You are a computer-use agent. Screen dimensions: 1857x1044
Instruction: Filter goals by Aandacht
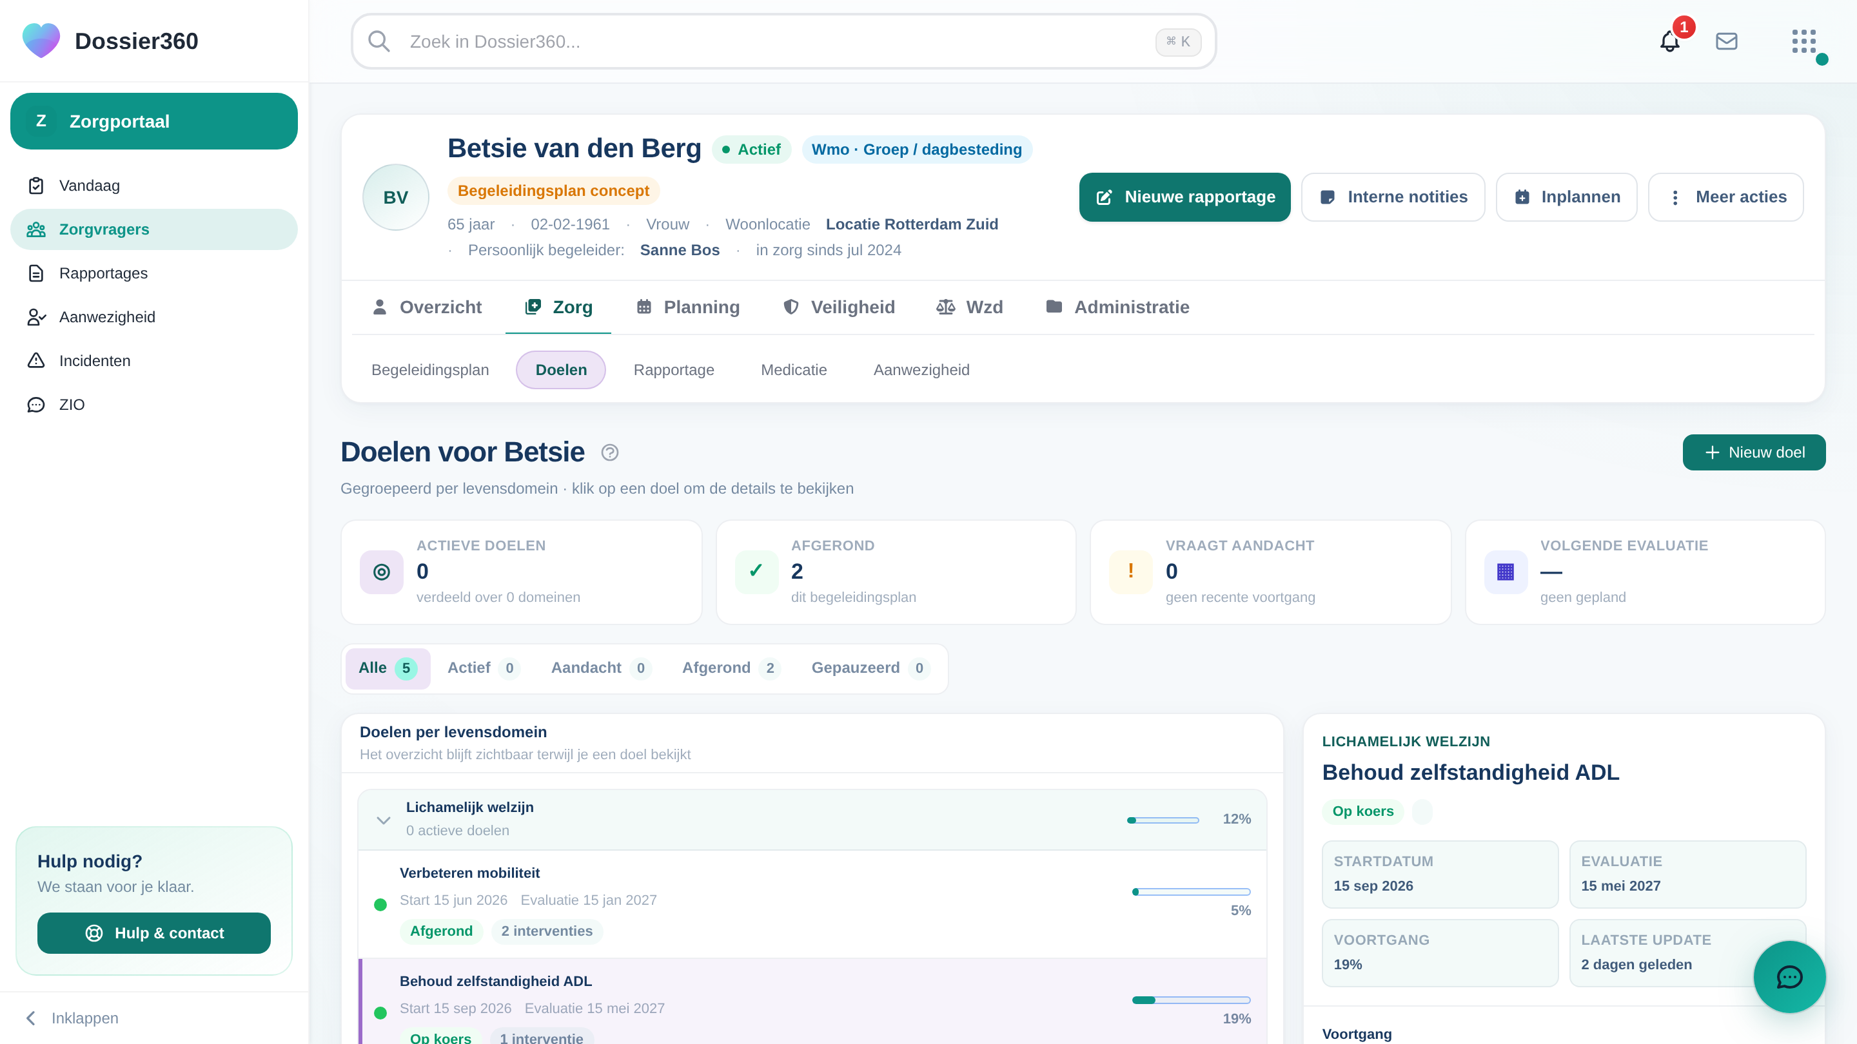point(600,668)
